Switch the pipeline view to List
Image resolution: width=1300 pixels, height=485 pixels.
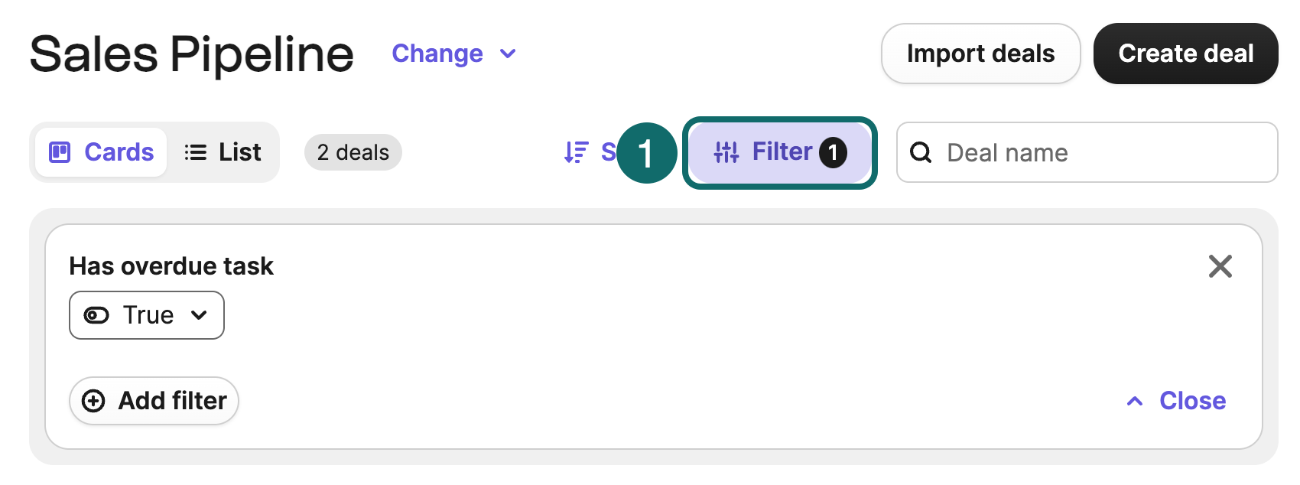point(223,151)
